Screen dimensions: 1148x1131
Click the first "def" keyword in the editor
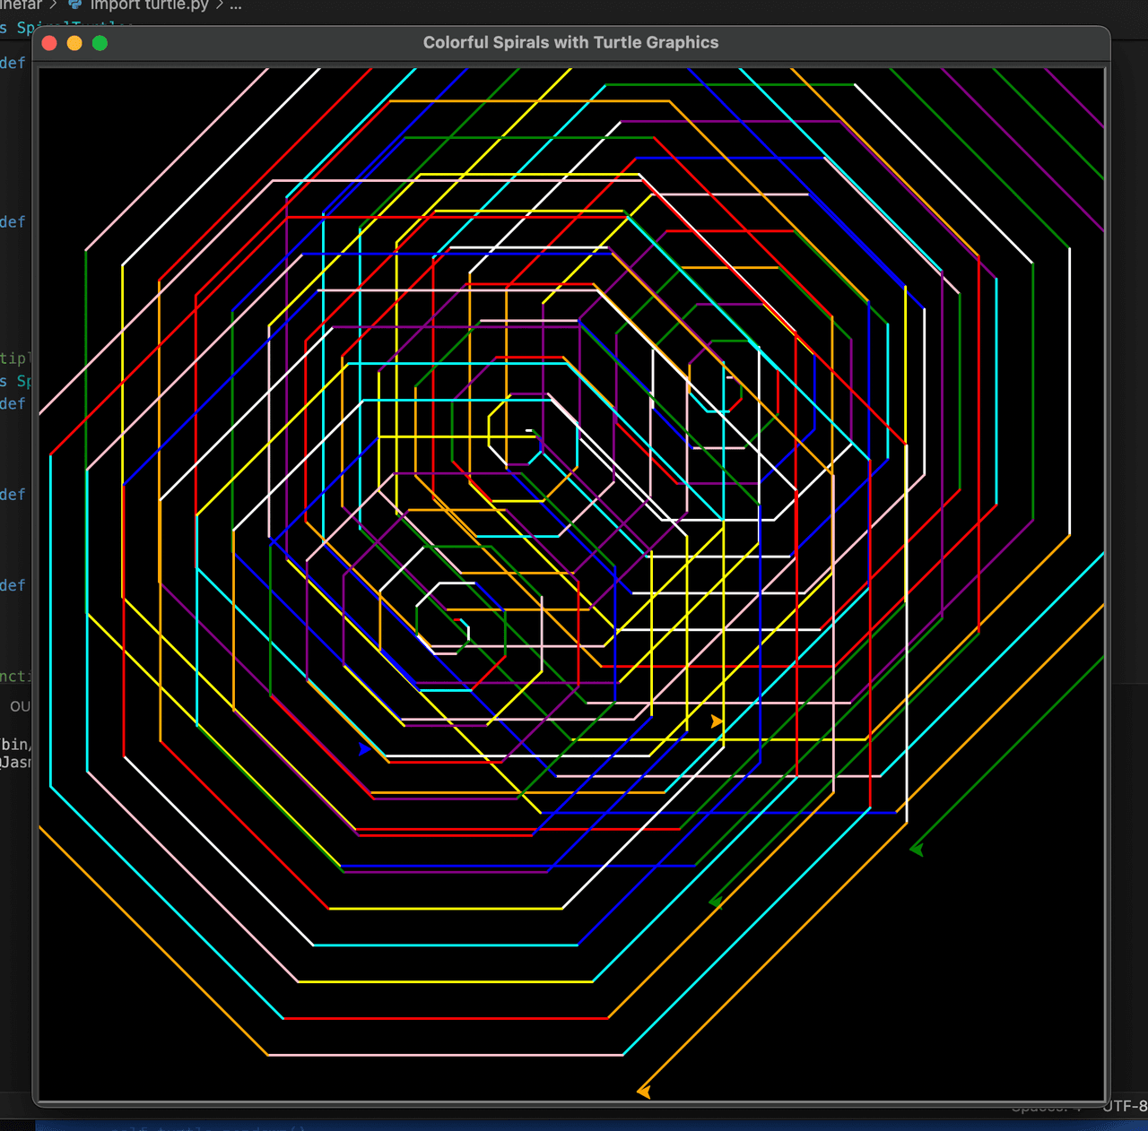[x=13, y=63]
